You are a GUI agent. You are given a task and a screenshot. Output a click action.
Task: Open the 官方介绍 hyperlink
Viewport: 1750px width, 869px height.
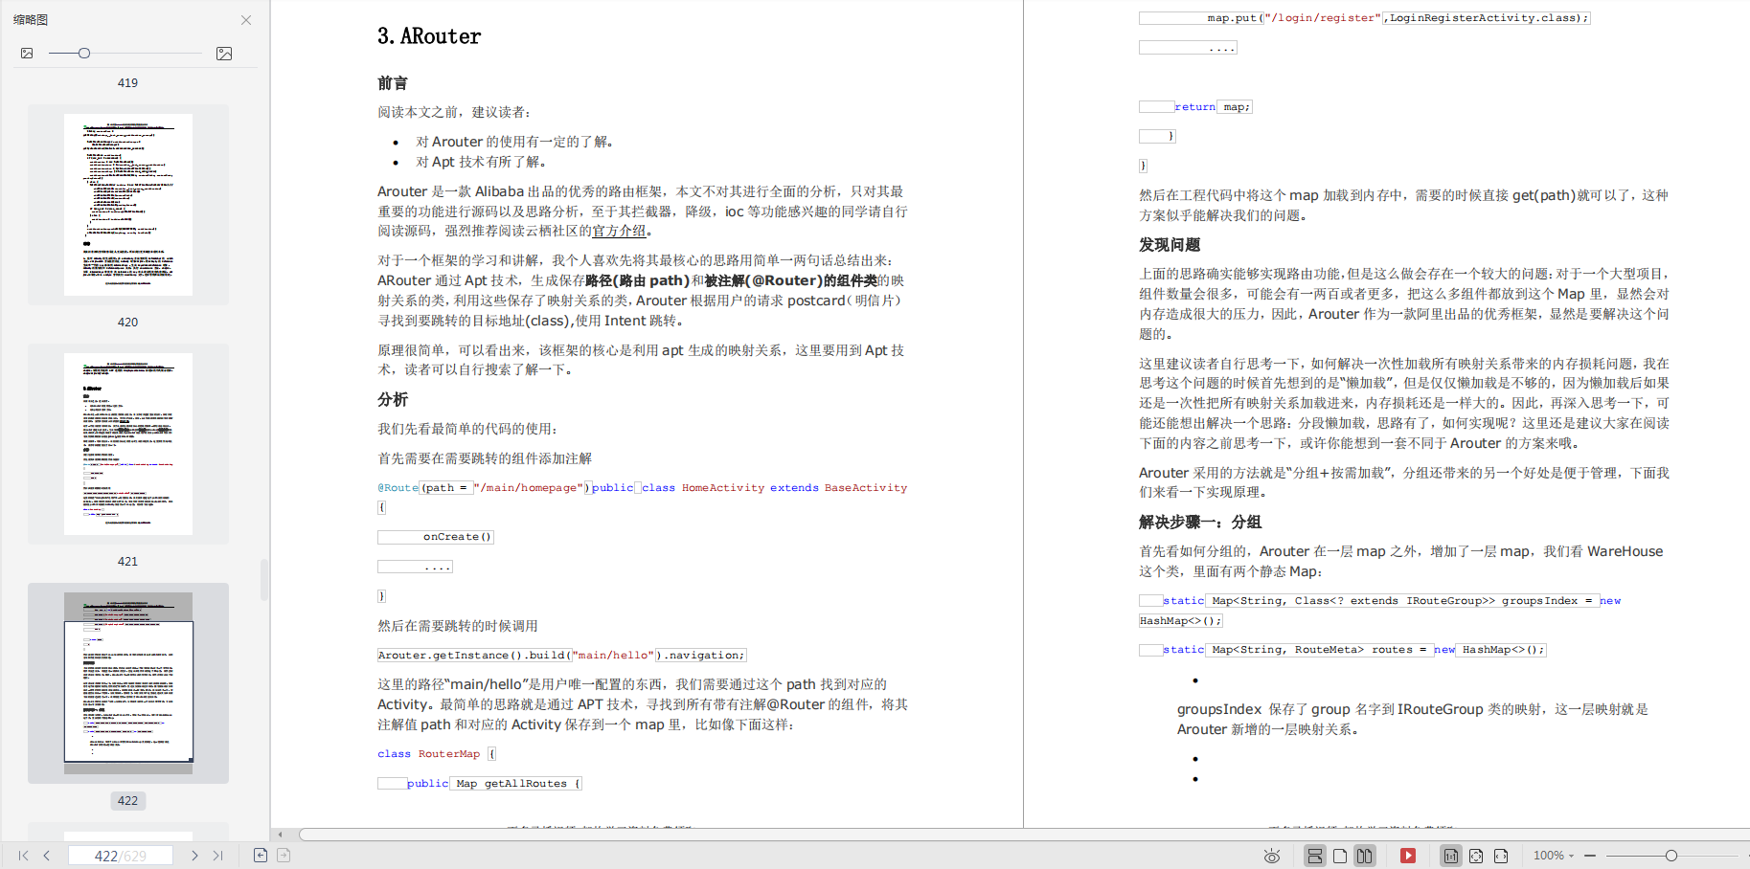[620, 231]
